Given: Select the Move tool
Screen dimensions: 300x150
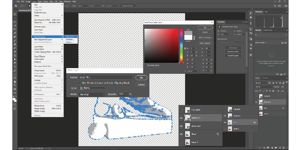Looking at the screenshot, I should pos(15,14).
